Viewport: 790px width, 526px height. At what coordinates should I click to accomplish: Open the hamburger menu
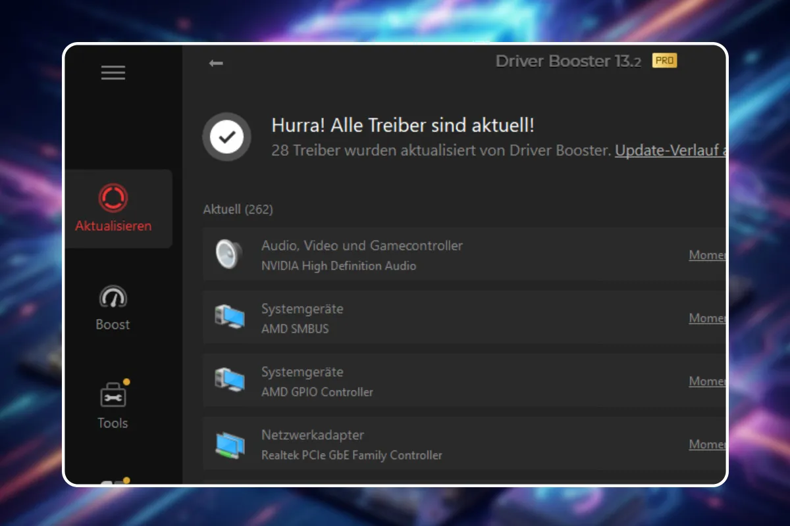point(113,72)
